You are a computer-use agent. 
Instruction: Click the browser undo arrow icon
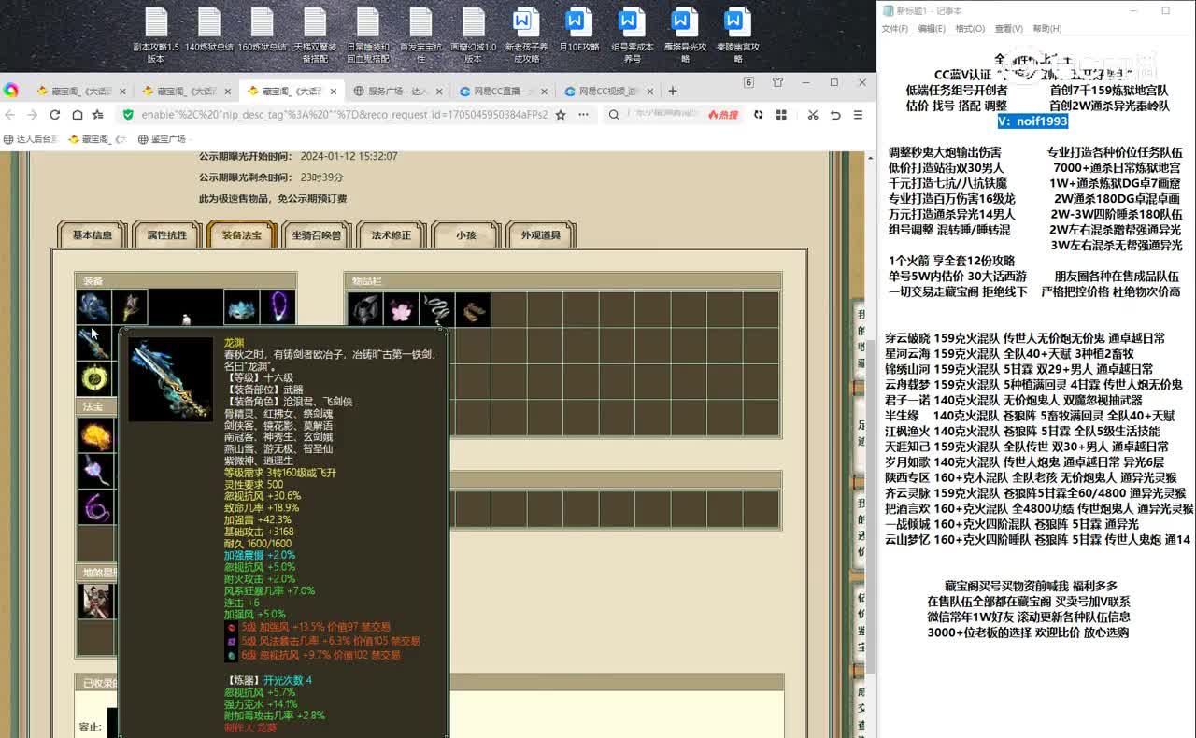point(834,115)
